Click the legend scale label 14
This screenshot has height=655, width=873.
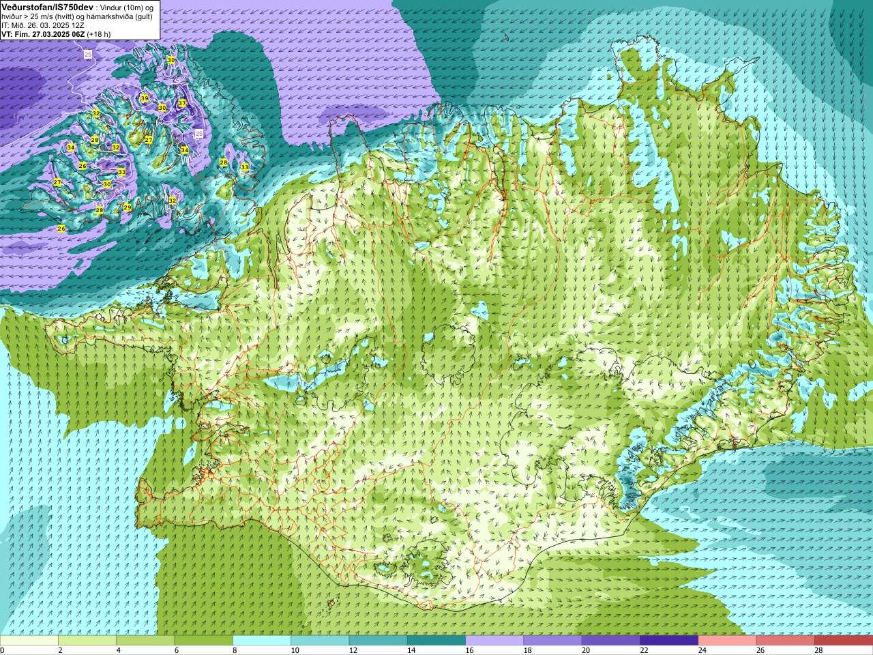[x=411, y=650]
